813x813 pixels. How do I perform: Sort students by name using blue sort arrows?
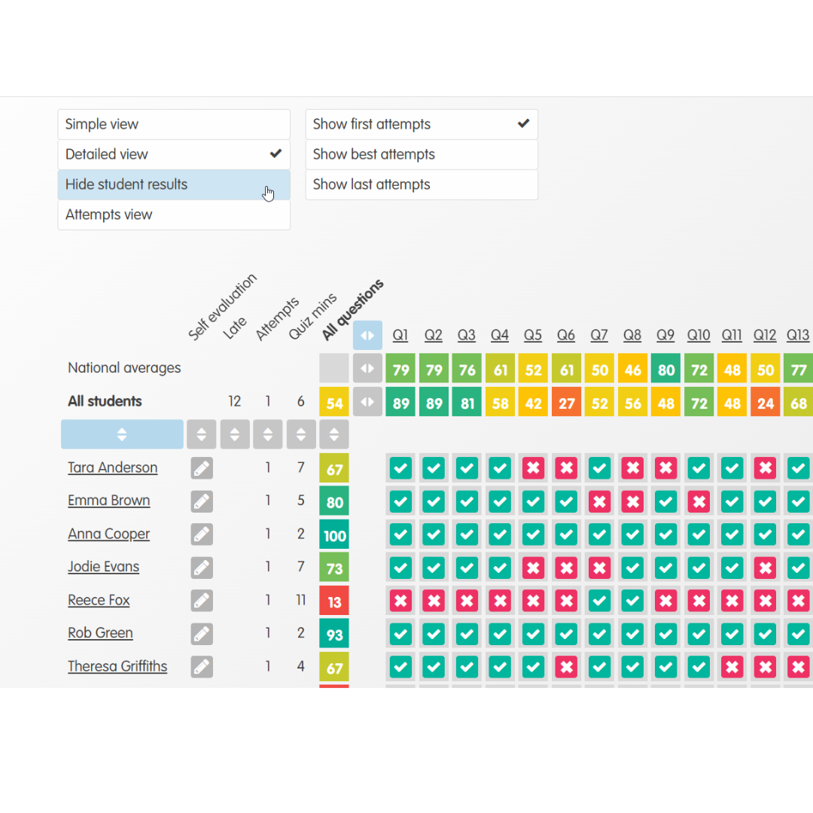point(122,434)
